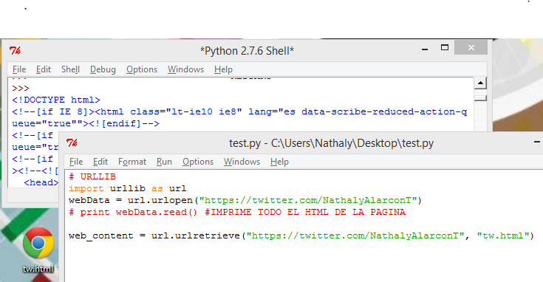543x282 pixels.
Task: Click the '>>>' shell prompt
Action: [21, 89]
